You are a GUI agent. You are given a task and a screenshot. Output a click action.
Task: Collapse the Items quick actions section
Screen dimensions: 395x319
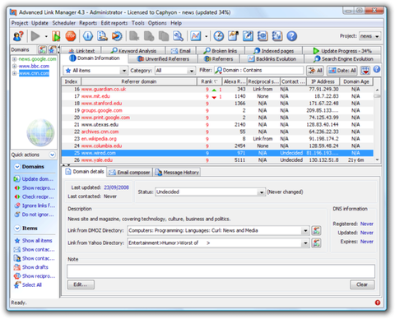(x=17, y=228)
